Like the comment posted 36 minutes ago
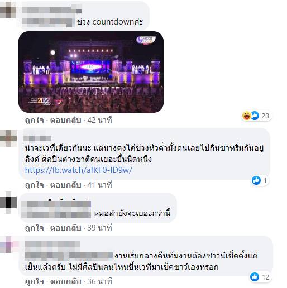287x288 pixels. [x=35, y=281]
